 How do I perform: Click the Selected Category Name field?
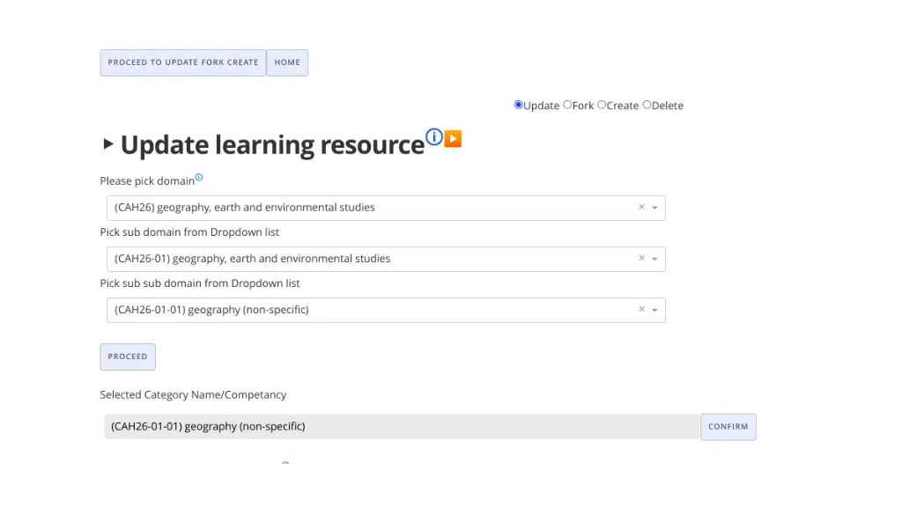(402, 427)
